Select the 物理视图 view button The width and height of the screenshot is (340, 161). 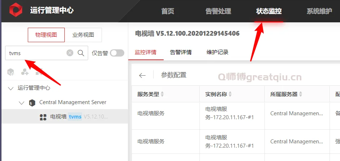[46, 35]
